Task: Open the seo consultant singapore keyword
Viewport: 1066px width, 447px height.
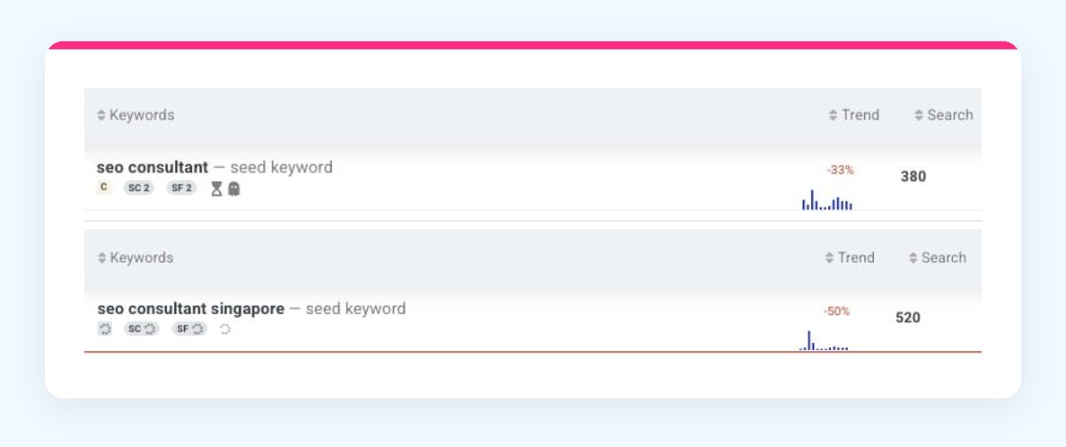Action: click(191, 309)
